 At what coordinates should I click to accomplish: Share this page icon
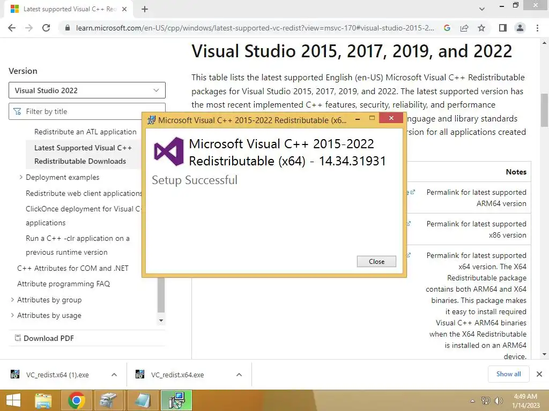(x=464, y=28)
